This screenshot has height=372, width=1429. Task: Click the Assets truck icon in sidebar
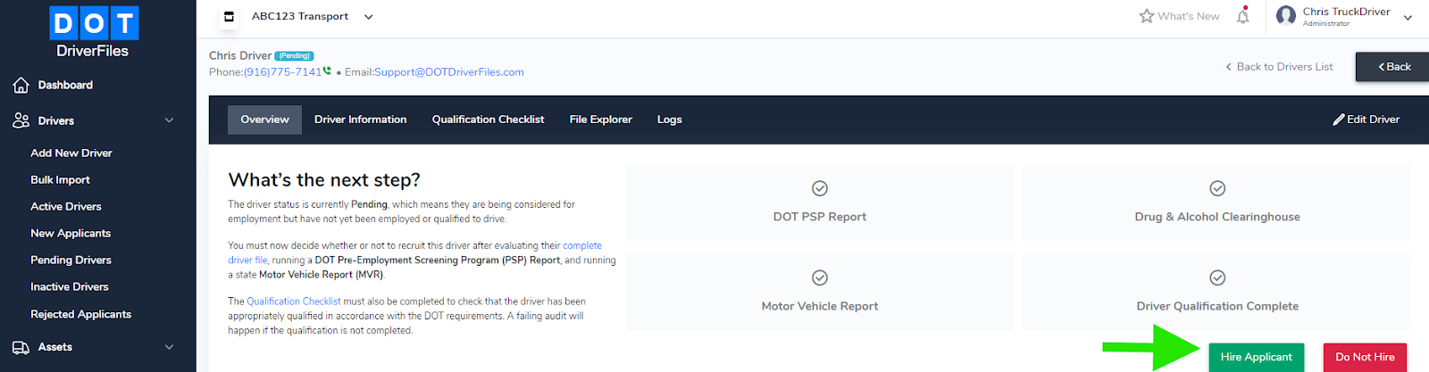tap(21, 347)
